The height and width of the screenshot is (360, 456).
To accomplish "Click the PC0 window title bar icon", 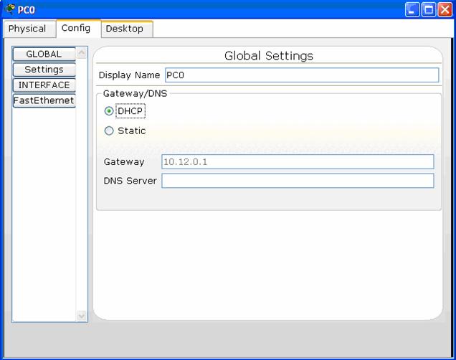I will 9,9.
